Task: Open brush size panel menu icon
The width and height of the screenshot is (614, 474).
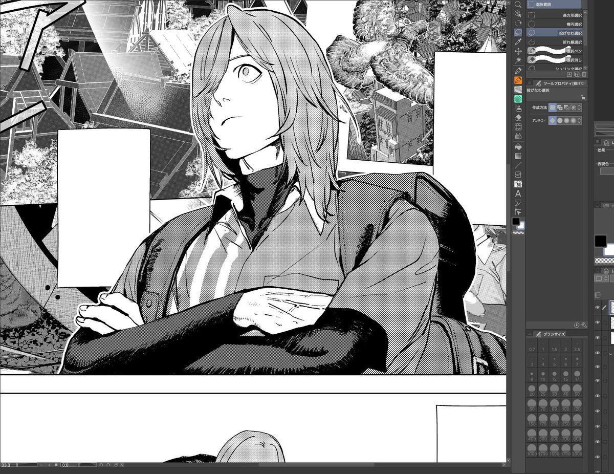Action: click(530, 333)
